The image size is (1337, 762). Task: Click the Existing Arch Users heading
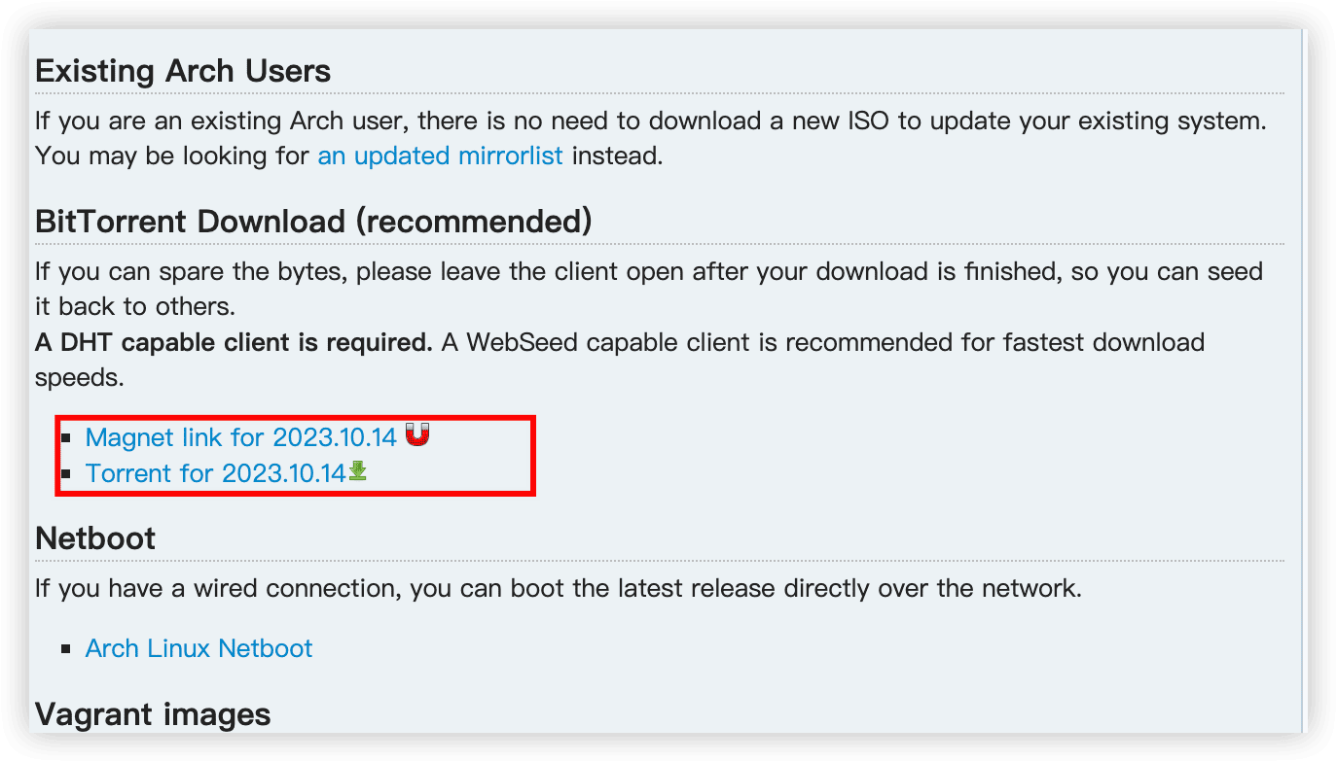182,70
